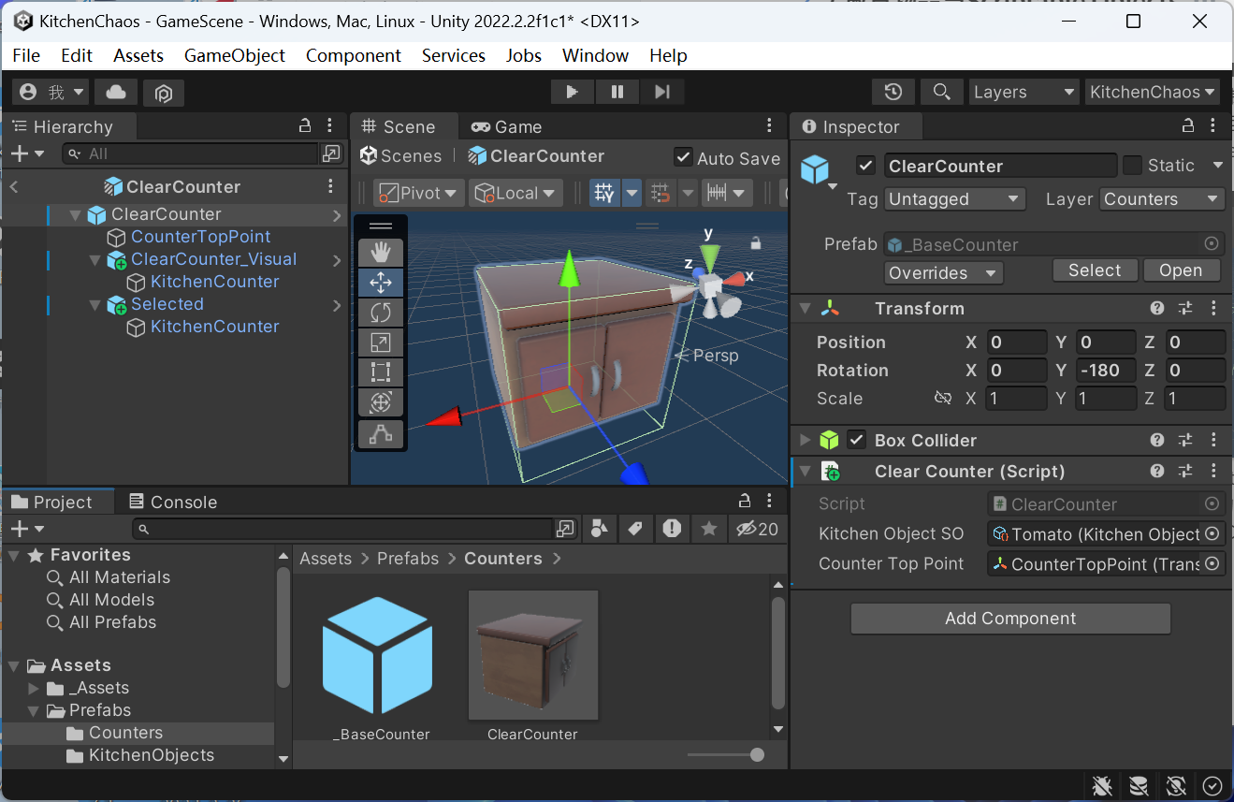Screen dimensions: 1234x802
Task: Toggle Auto Save for the prefab
Action: pos(682,157)
